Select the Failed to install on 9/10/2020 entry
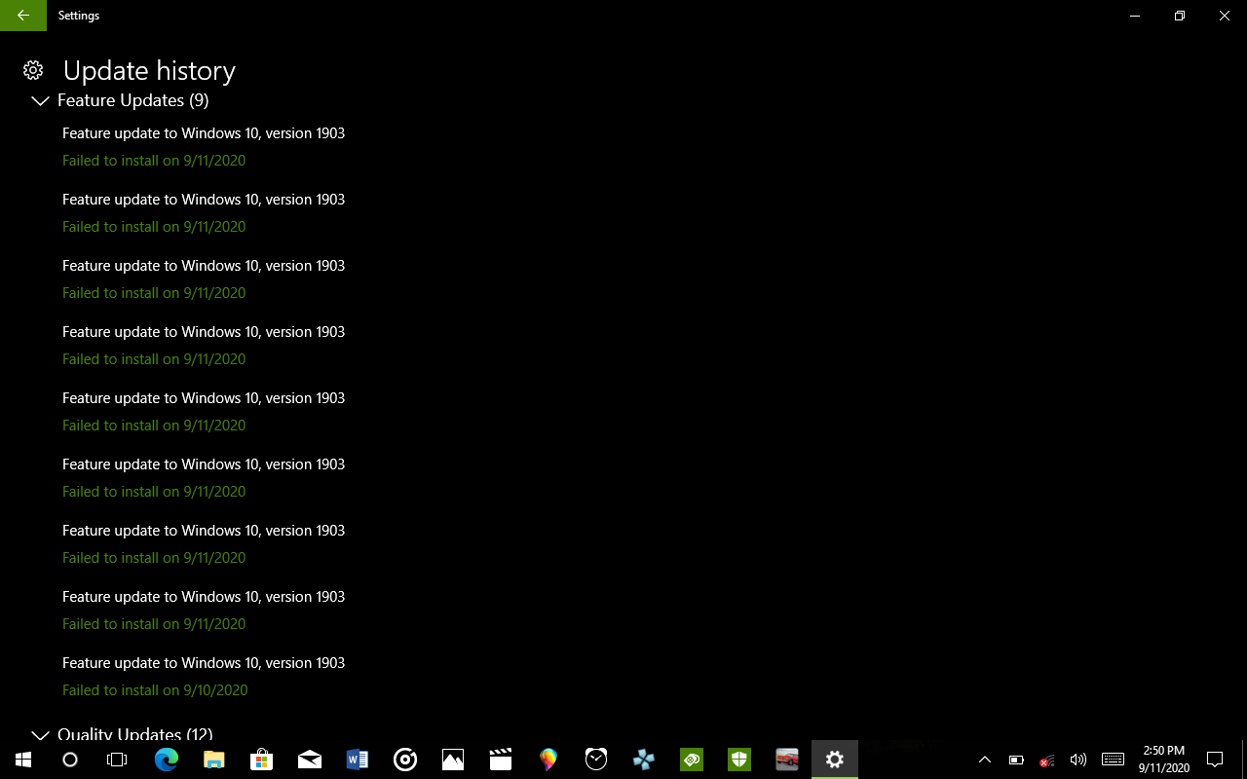 tap(155, 689)
